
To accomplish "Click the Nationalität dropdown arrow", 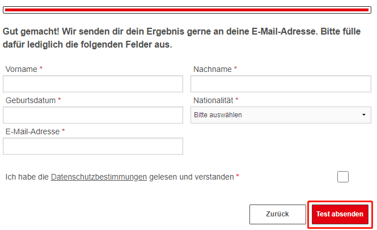I will 363,115.
